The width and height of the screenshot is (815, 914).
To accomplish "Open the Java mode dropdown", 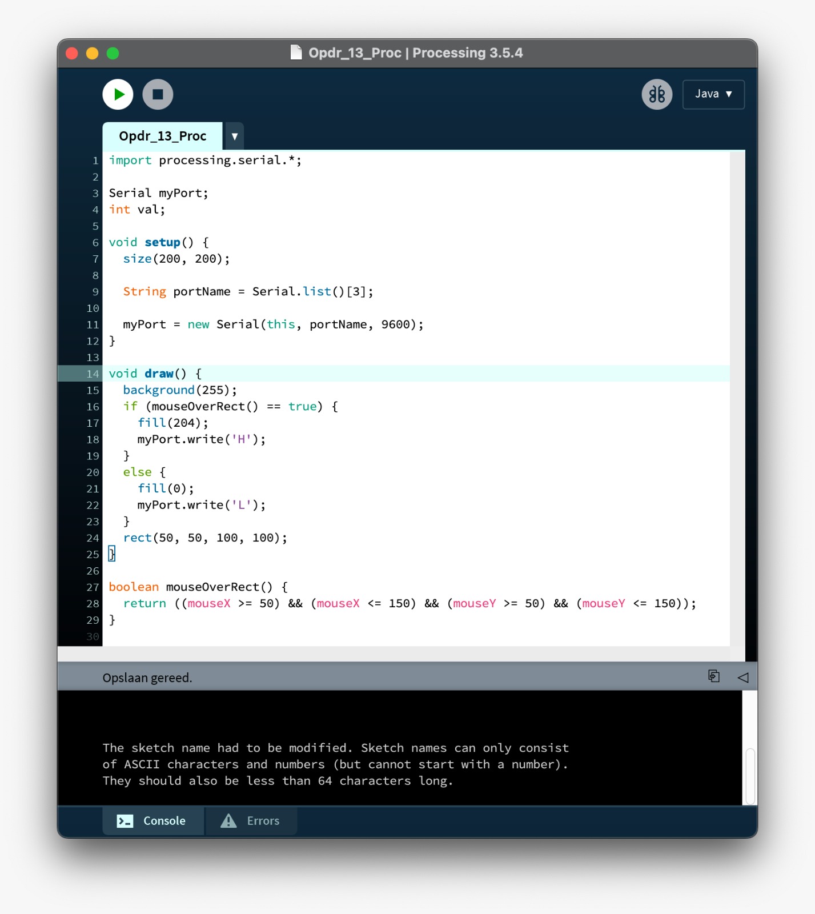I will coord(713,94).
